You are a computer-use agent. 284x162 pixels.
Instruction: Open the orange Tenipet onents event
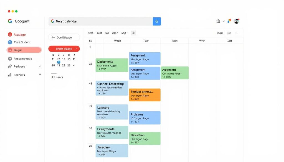144,95
